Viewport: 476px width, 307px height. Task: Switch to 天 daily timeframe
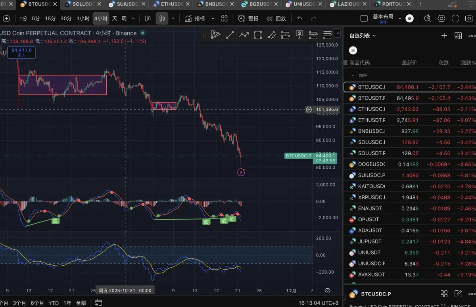[x=115, y=18]
